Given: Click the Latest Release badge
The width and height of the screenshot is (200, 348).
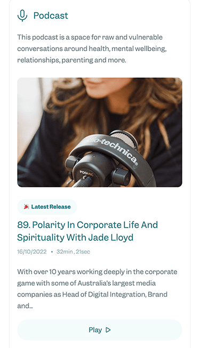Looking at the screenshot, I should (x=47, y=207).
